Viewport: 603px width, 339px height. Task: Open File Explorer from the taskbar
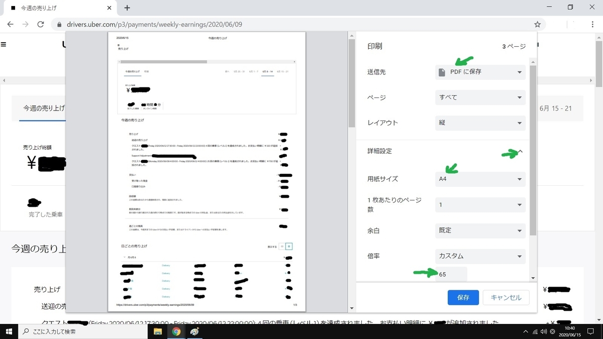[157, 331]
